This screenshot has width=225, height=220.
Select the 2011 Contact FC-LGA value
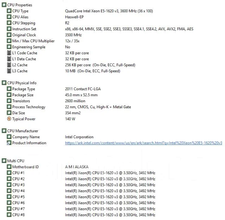coord(83,89)
